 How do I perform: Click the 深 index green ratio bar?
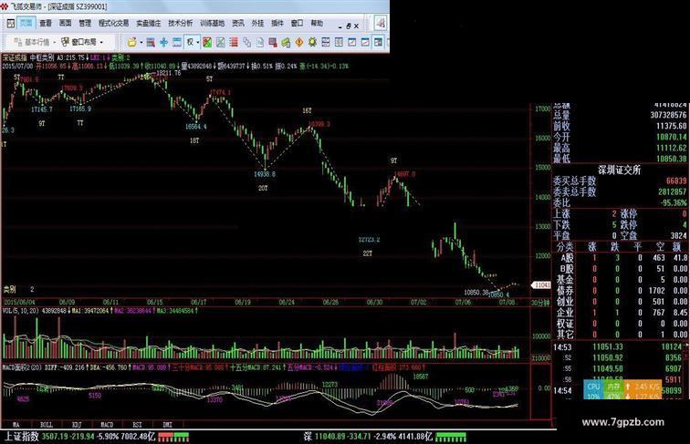tap(451, 437)
